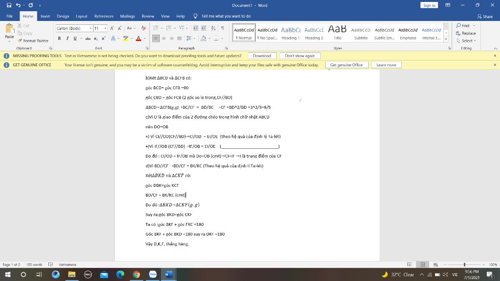Select the Format Painter tool

[x=33, y=41]
